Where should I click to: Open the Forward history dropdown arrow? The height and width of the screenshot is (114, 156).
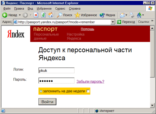point(31,15)
